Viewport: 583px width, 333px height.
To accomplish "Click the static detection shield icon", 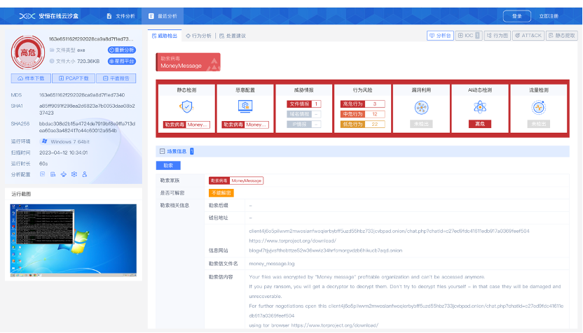I will 186,106.
